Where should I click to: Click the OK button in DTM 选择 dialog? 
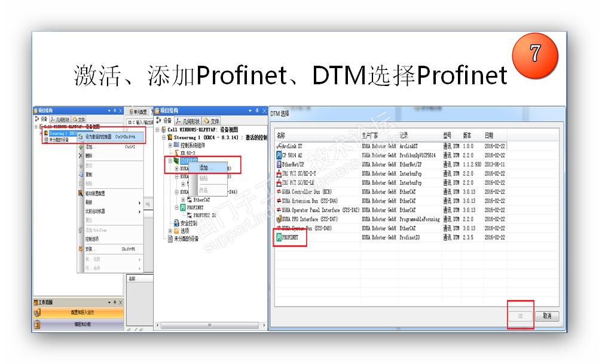pyautogui.click(x=520, y=316)
